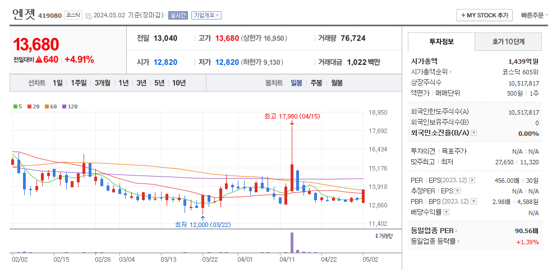Click the arrow icon next to 동일업종 PER
The width and height of the screenshot is (552, 270).
(456, 231)
